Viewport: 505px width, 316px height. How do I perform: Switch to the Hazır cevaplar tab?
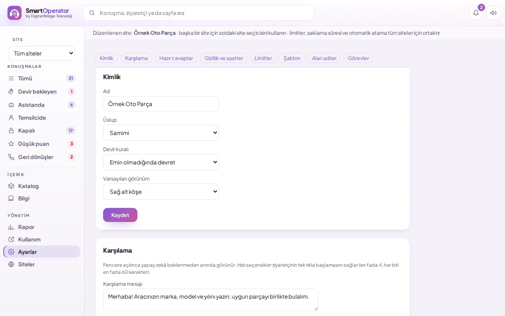click(x=176, y=58)
